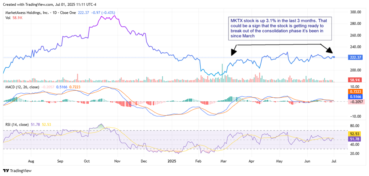The height and width of the screenshot is (176, 369).
Task: Click the Mar label on the time axis
Action: [224, 162]
